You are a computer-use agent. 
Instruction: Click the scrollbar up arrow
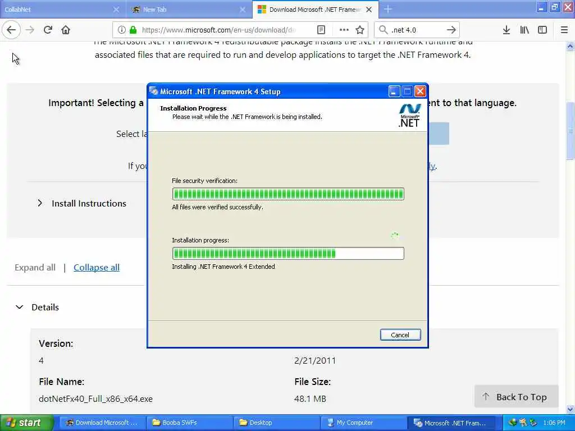point(570,47)
